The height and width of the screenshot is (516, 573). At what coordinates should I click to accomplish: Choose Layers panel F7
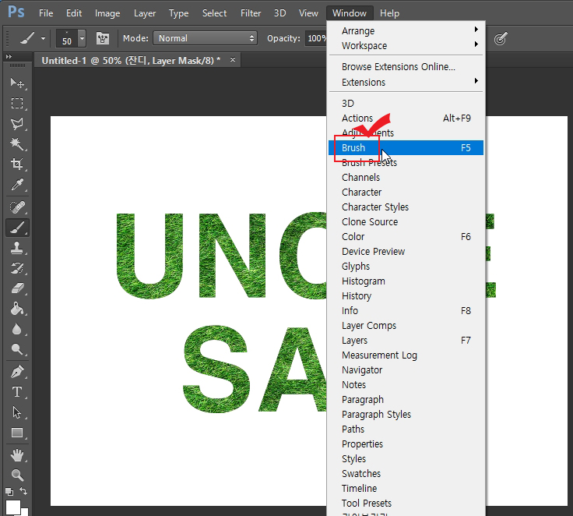pos(406,341)
